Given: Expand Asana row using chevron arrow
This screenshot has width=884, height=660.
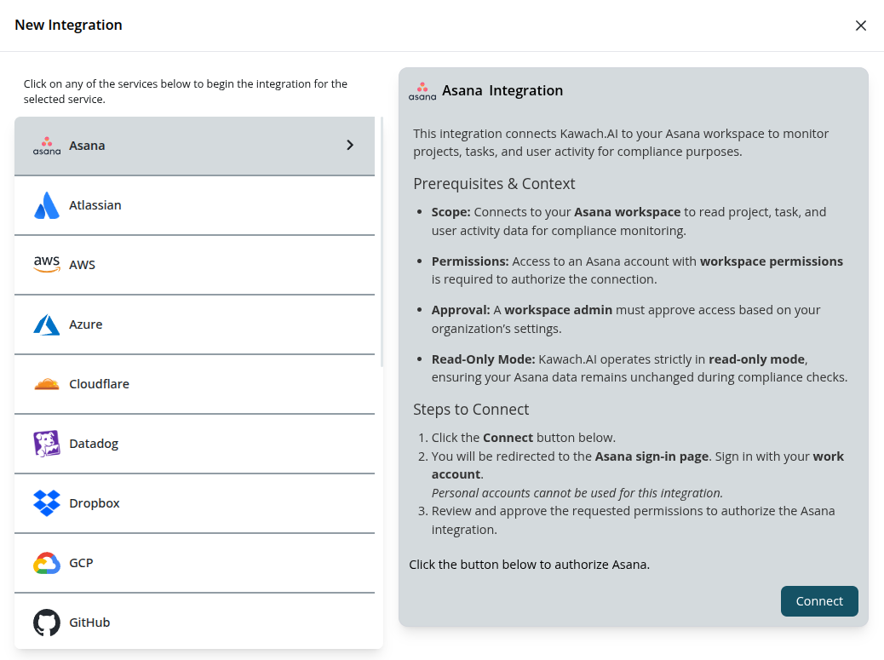Looking at the screenshot, I should click(x=349, y=146).
